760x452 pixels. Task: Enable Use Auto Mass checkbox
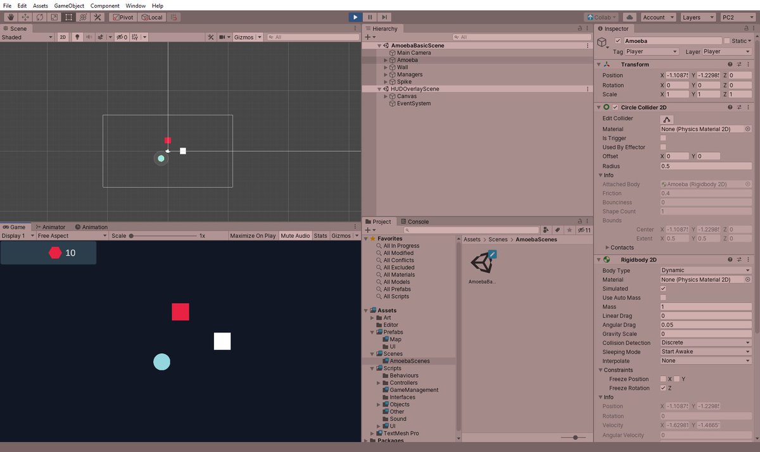point(663,298)
